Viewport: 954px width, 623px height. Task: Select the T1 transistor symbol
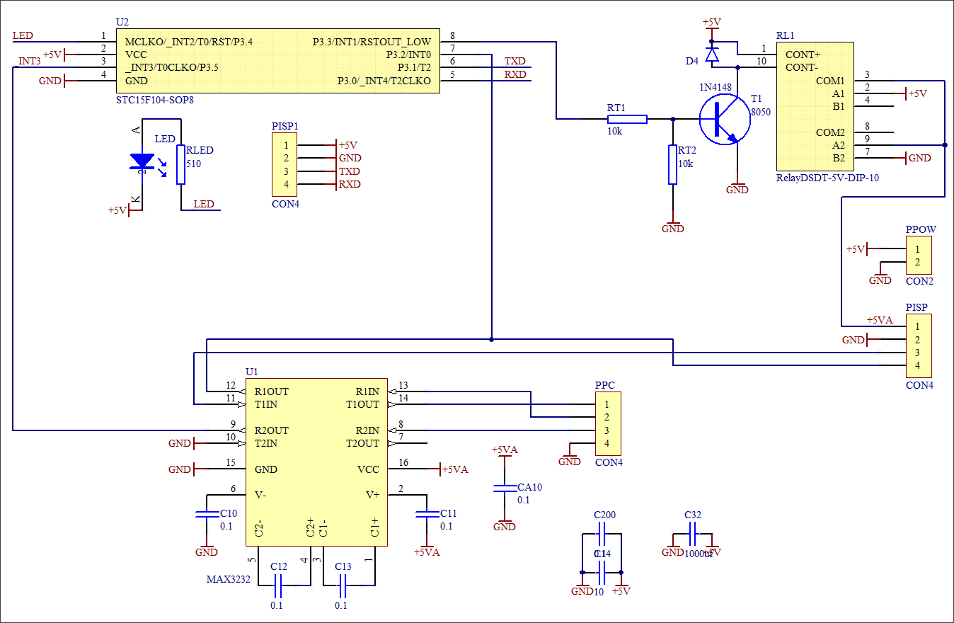point(725,119)
